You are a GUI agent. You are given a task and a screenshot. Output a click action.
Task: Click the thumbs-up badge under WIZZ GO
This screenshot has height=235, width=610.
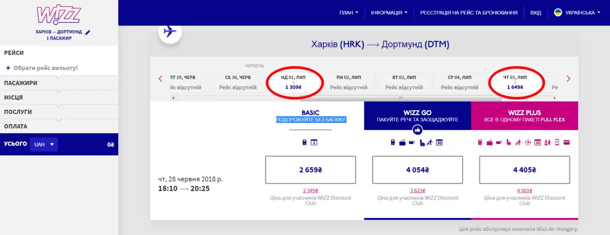(417, 129)
